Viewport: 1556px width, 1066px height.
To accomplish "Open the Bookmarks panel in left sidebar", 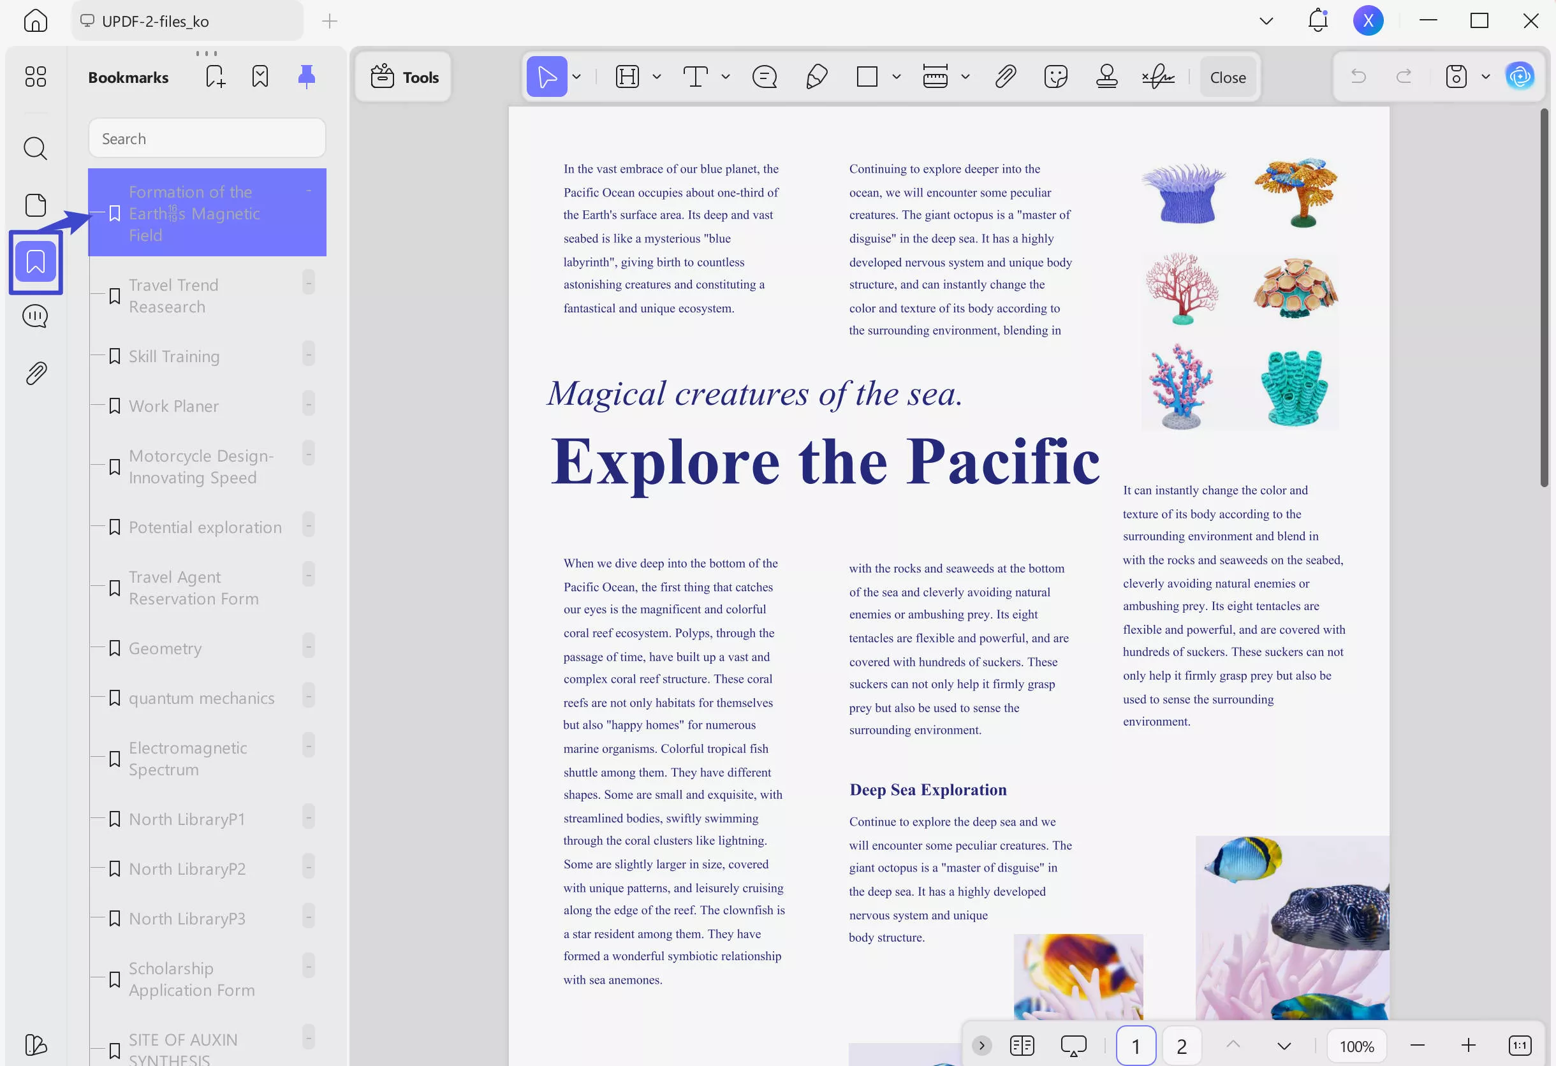I will pos(36,261).
